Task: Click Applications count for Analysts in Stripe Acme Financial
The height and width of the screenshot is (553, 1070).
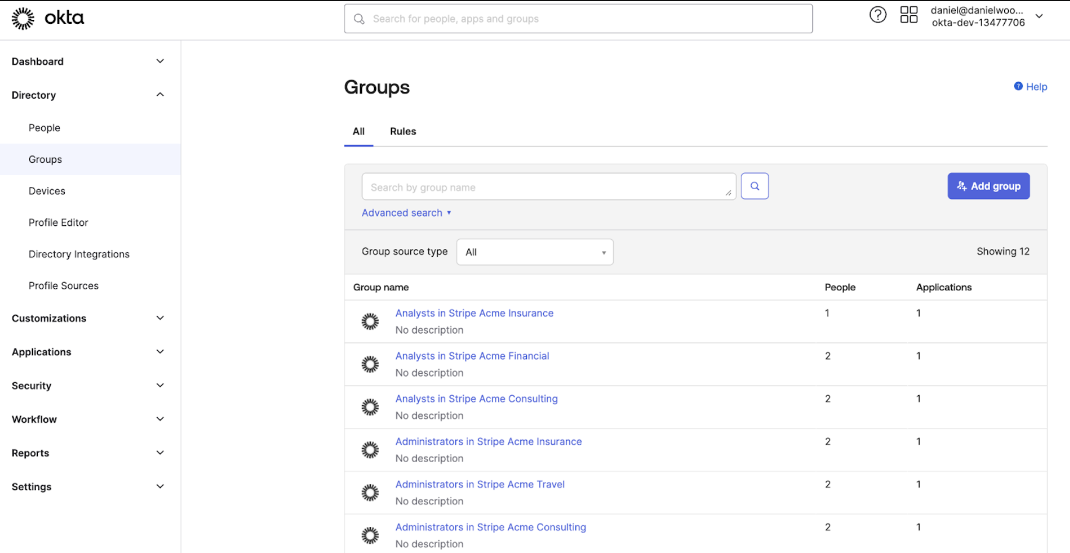Action: [918, 356]
